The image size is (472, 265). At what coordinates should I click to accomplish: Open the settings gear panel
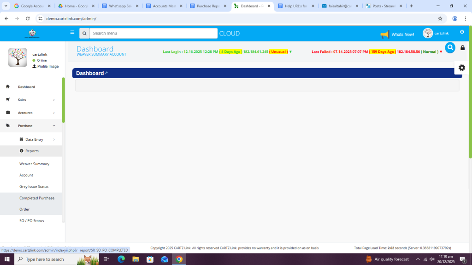tap(461, 68)
